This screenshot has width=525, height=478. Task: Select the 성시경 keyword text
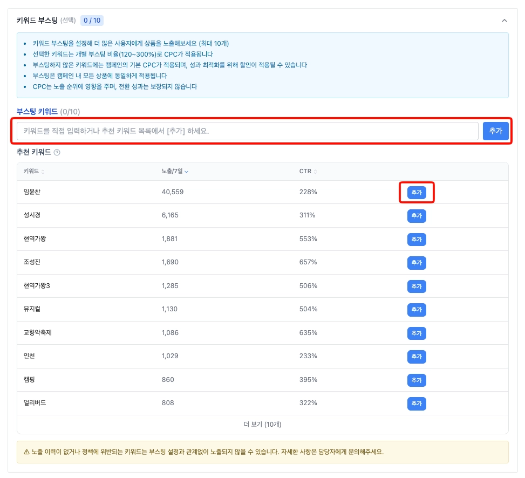(32, 215)
